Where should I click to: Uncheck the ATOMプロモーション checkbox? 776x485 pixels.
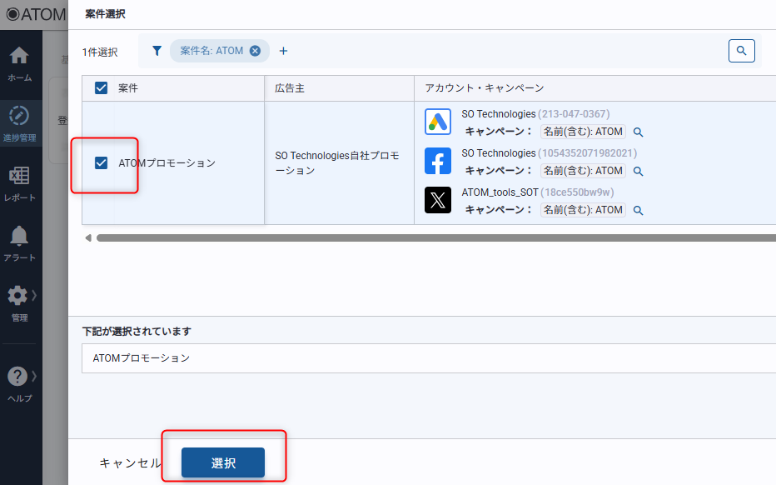tap(102, 162)
